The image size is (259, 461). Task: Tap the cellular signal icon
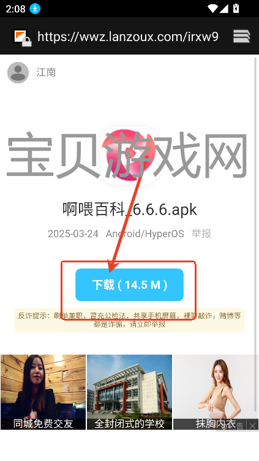point(223,9)
